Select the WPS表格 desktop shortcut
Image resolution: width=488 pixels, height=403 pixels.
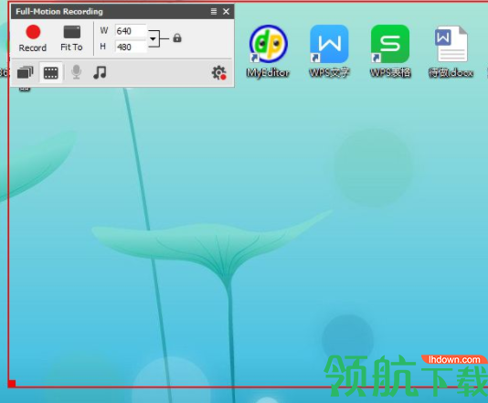point(390,51)
